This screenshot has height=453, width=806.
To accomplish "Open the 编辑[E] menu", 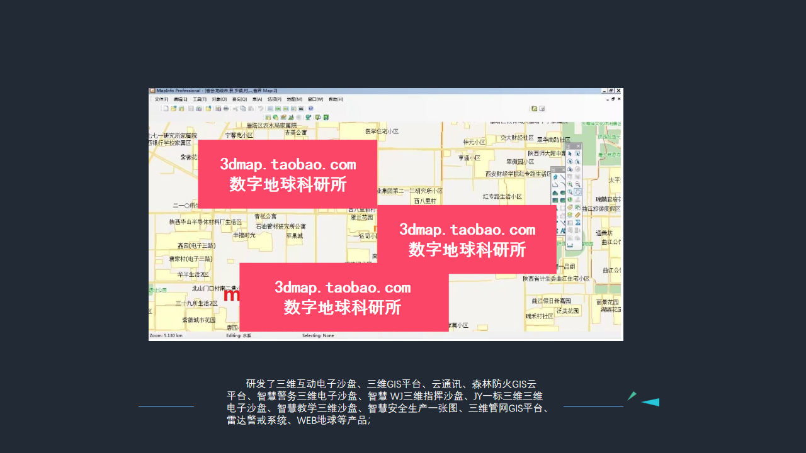I will click(181, 99).
